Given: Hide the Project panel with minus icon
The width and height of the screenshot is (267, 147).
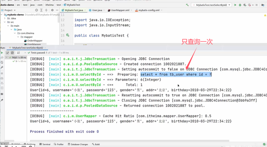Looking at the screenshot, I should click(57, 10).
